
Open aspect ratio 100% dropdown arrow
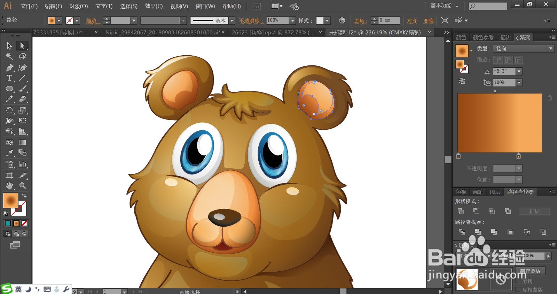519,83
